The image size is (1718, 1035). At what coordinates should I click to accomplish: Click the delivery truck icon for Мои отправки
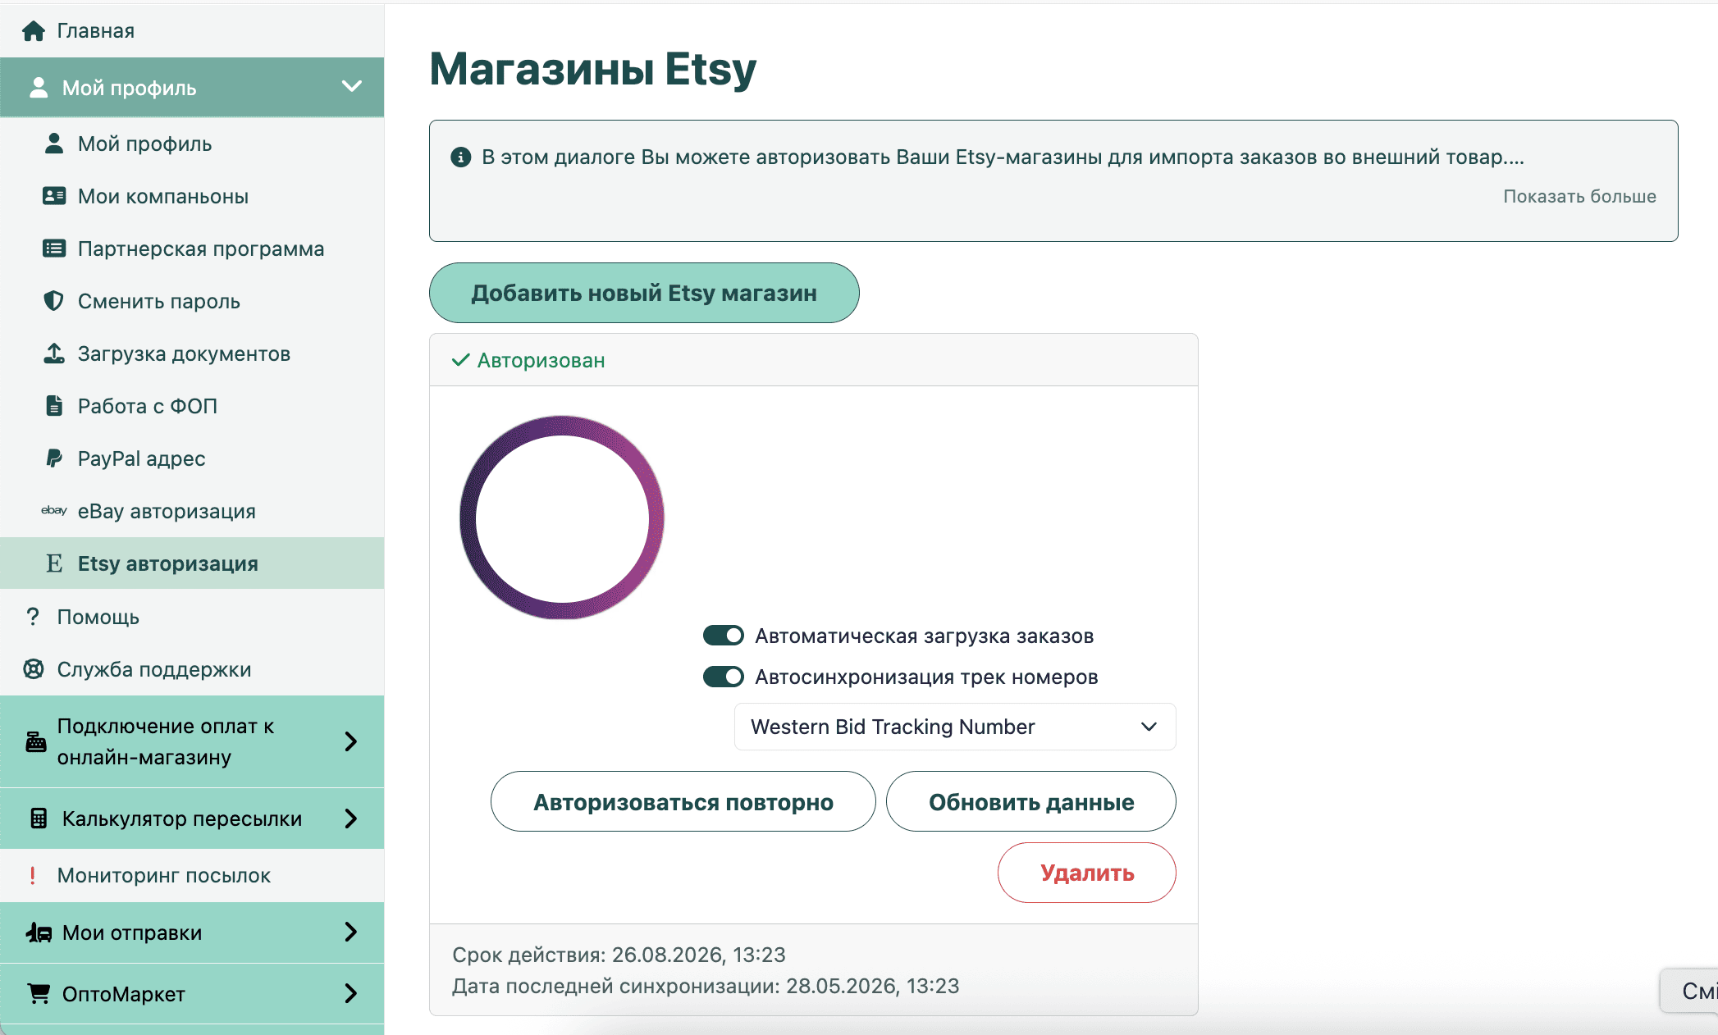coord(39,932)
